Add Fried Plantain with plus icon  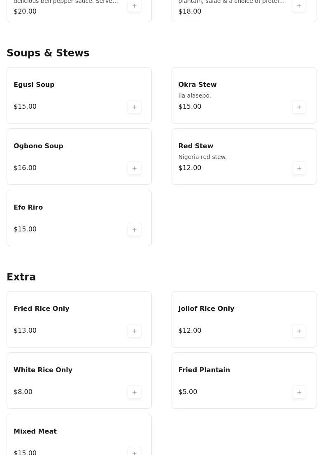[x=299, y=392]
